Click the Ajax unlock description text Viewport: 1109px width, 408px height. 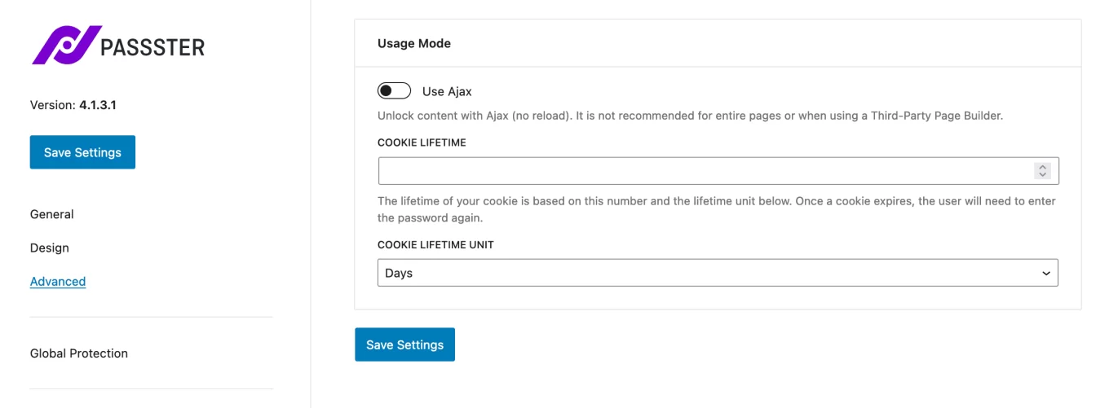click(689, 116)
